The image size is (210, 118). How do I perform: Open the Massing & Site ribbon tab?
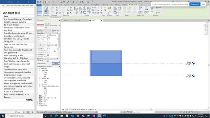pyautogui.click(x=95, y=5)
